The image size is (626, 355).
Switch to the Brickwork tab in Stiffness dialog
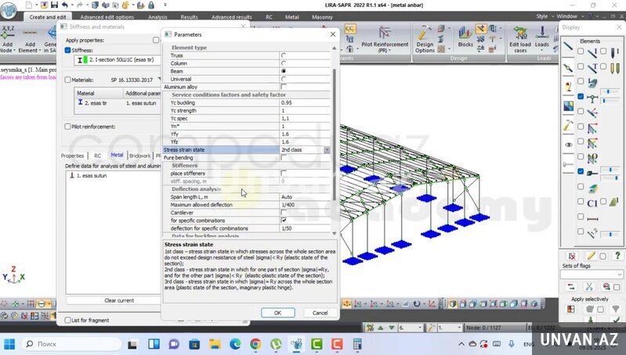tap(139, 156)
